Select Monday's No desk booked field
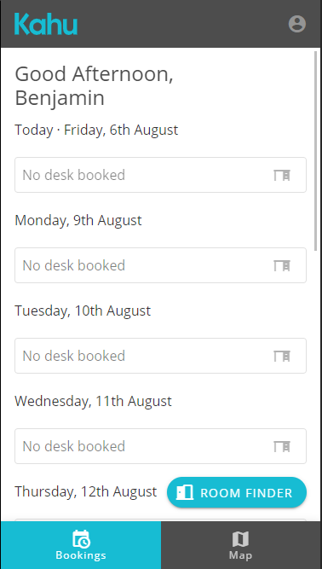The width and height of the screenshot is (322, 569). [160, 265]
